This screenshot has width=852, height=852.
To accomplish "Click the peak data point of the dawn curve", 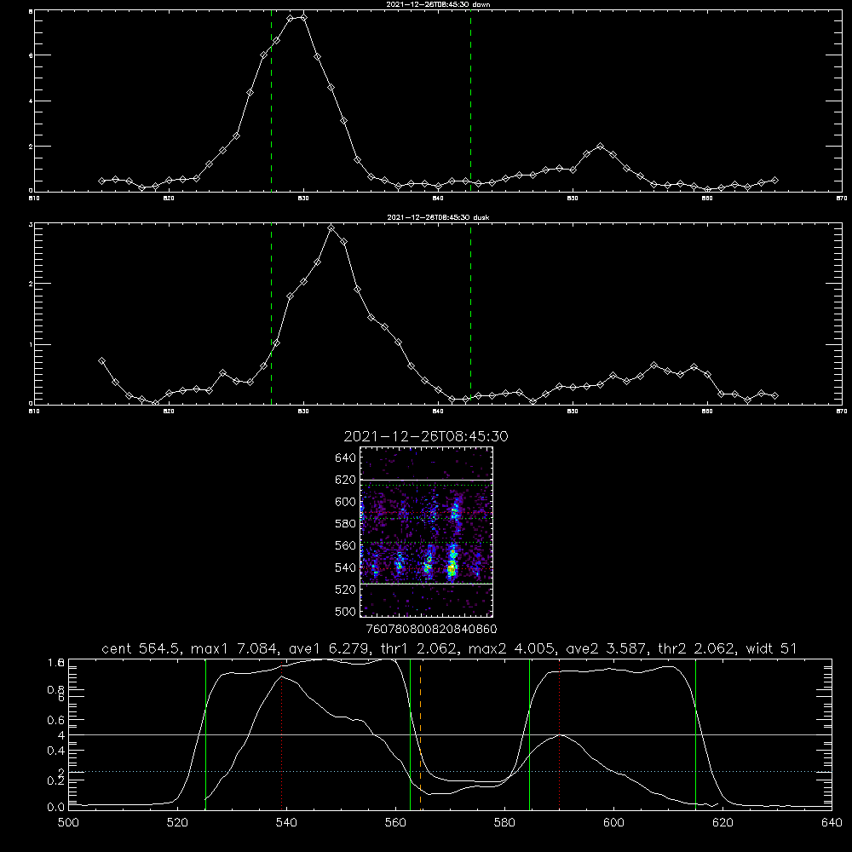I will [x=304, y=17].
